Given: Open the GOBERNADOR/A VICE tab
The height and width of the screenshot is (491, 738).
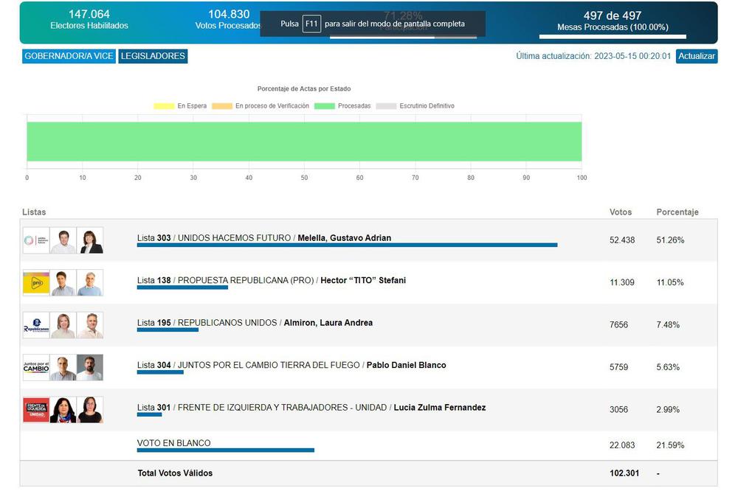Looking at the screenshot, I should click(x=69, y=56).
